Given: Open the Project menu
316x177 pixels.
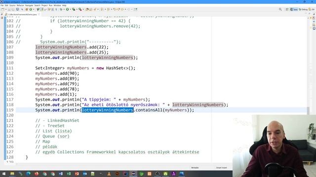Looking at the screenshot, I should [x=44, y=5].
